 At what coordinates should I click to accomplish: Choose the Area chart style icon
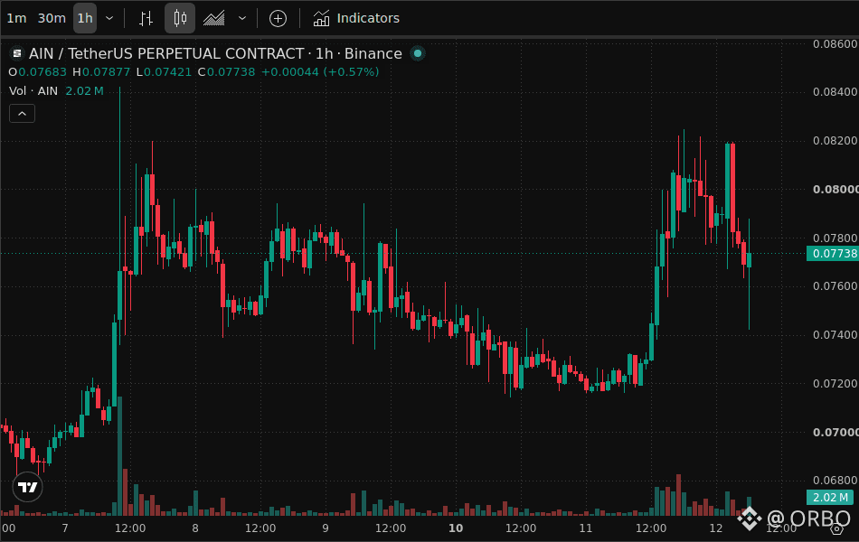coord(213,18)
